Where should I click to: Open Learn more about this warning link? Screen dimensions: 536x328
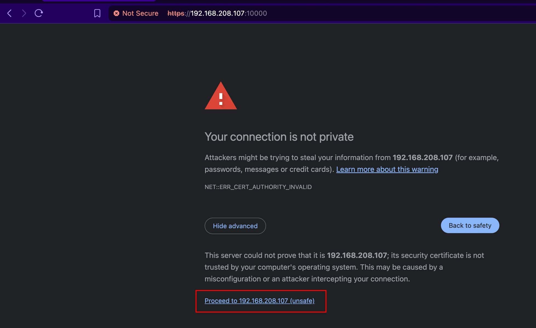pos(387,169)
